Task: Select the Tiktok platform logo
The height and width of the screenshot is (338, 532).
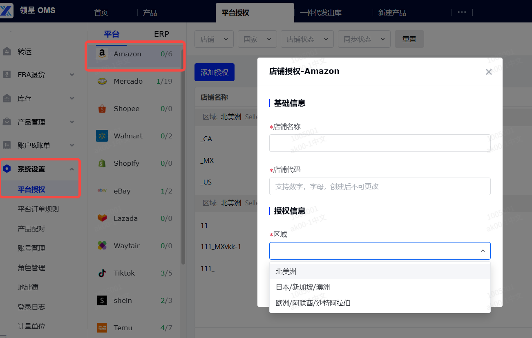Action: [x=102, y=273]
